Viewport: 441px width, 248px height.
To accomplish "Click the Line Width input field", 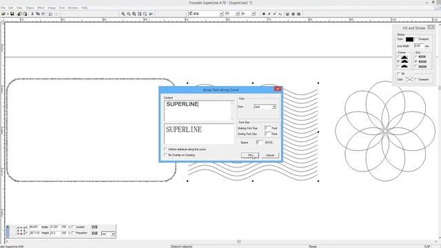I will 418,45.
